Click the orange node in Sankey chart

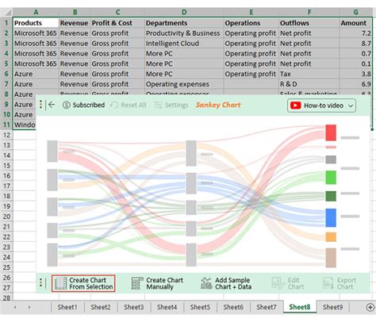[x=331, y=237]
